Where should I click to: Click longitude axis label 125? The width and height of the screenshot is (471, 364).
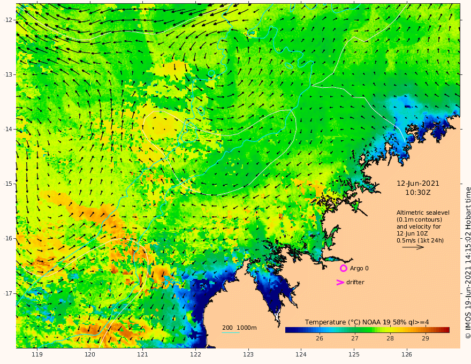pos(354,354)
